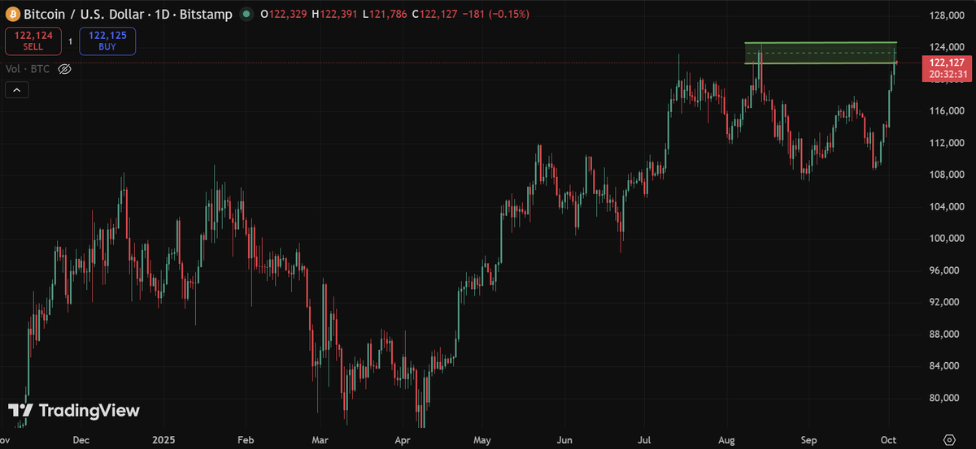Click the Vol · BTC indicator label
The height and width of the screenshot is (449, 976).
(28, 69)
